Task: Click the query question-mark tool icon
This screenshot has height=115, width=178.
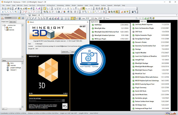Action: [83, 12]
